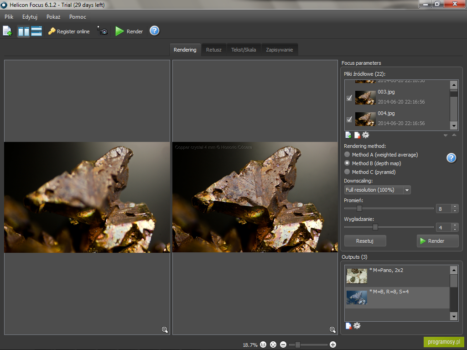The width and height of the screenshot is (467, 350).
Task: Click the Resetuj button
Action: pyautogui.click(x=365, y=241)
